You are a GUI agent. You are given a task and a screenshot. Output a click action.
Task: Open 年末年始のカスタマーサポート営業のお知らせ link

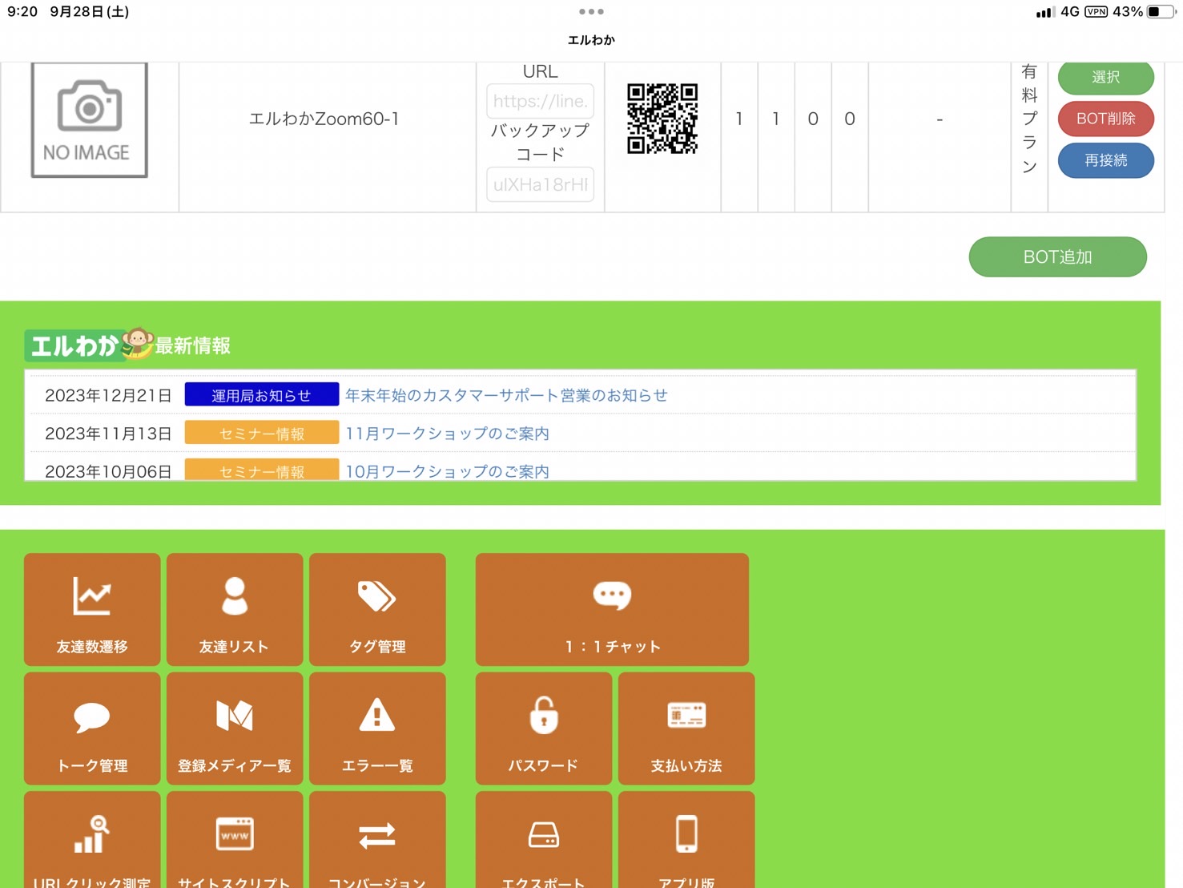coord(506,395)
